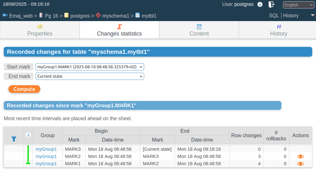Click the purple H History icon
316x179 pixels.
click(279, 26)
